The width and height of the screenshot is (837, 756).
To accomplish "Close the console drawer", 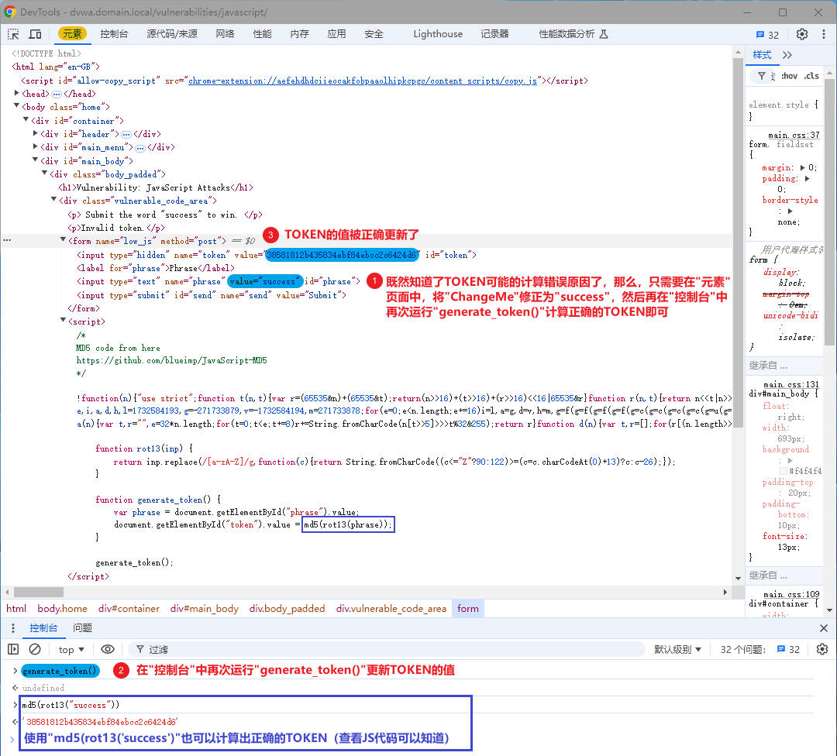I will pyautogui.click(x=824, y=628).
